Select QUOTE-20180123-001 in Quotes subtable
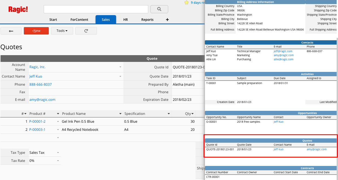 click(220, 149)
